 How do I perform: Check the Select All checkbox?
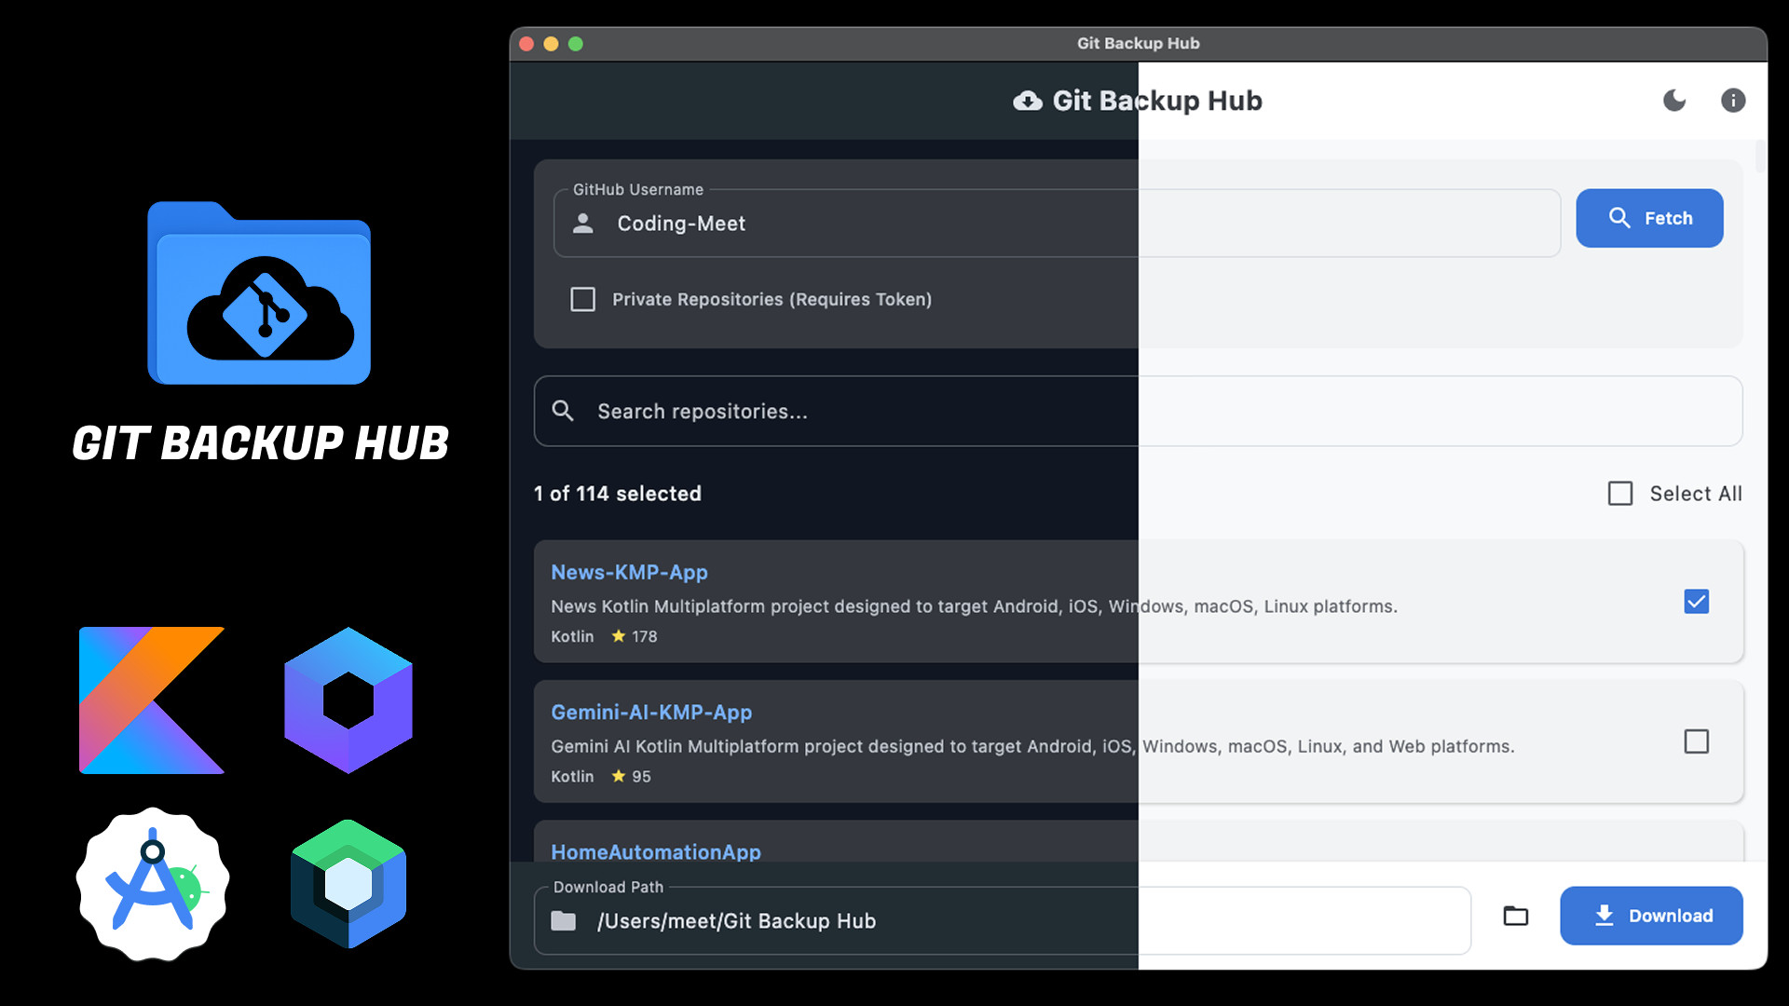1620,494
